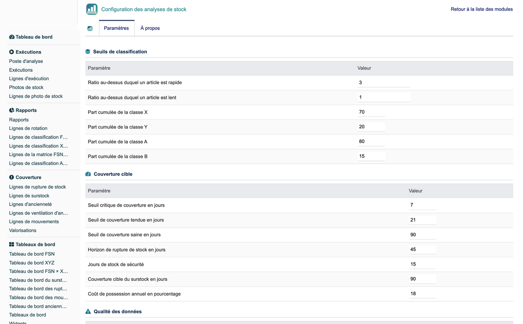Open the Couverture section header
Screen dimensions: 523x324
[28, 177]
